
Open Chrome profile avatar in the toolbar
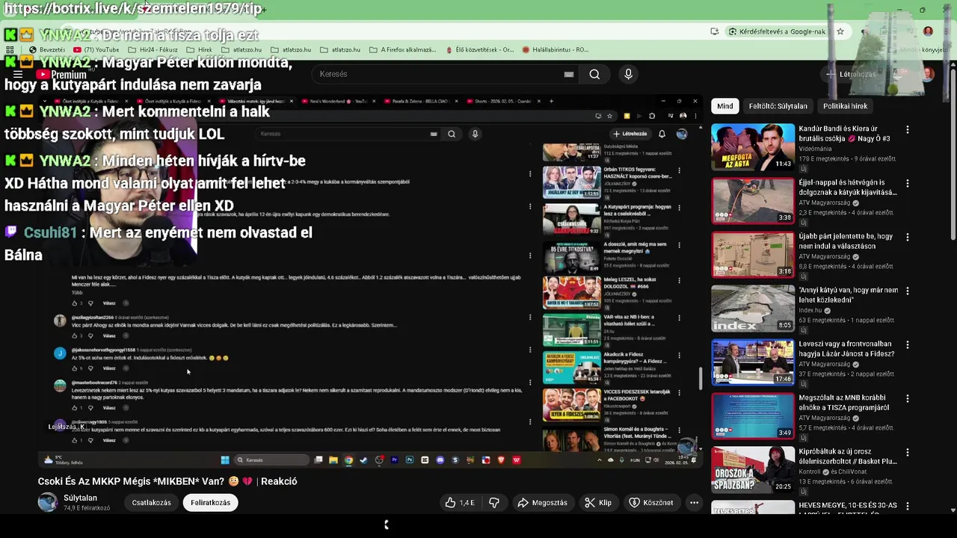pos(928,31)
